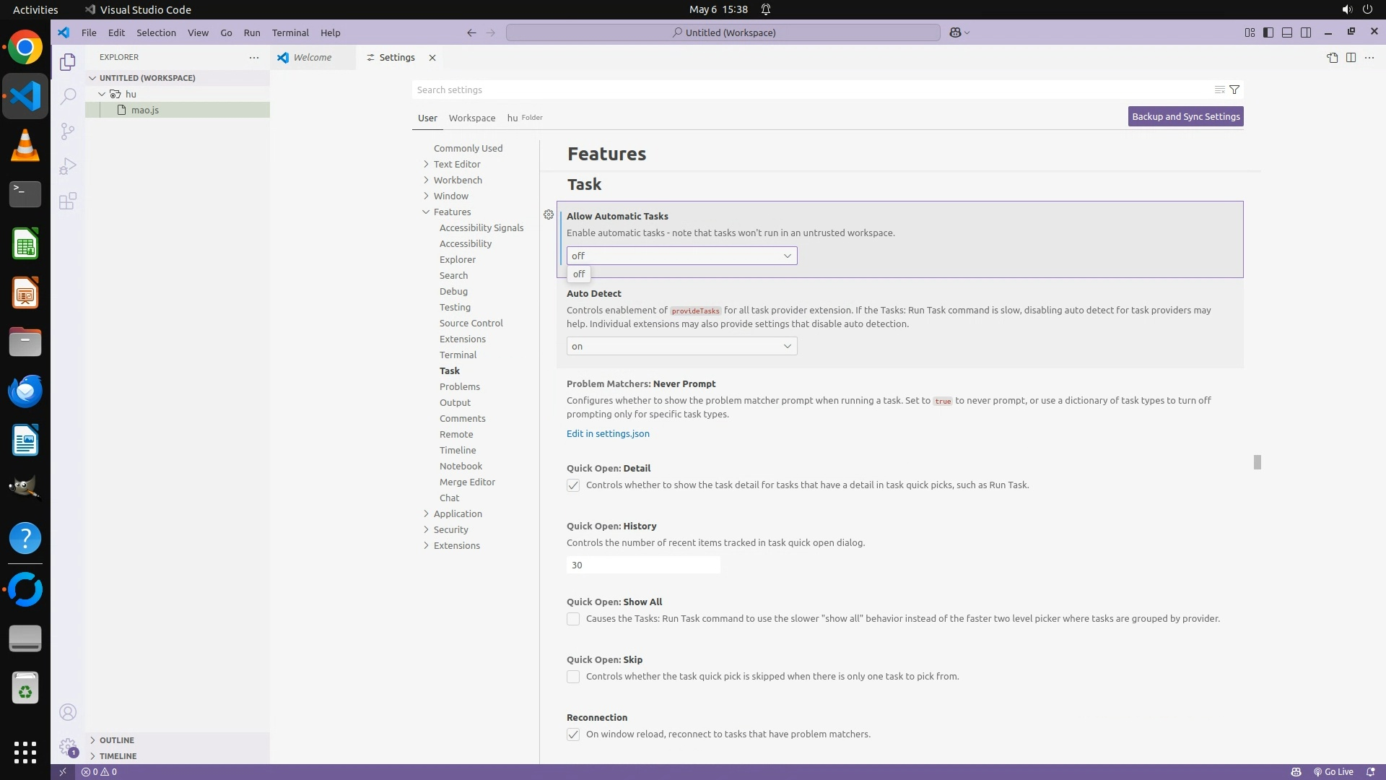Click Open Settings (JSON) icon
This screenshot has width=1386, height=780.
(1332, 58)
